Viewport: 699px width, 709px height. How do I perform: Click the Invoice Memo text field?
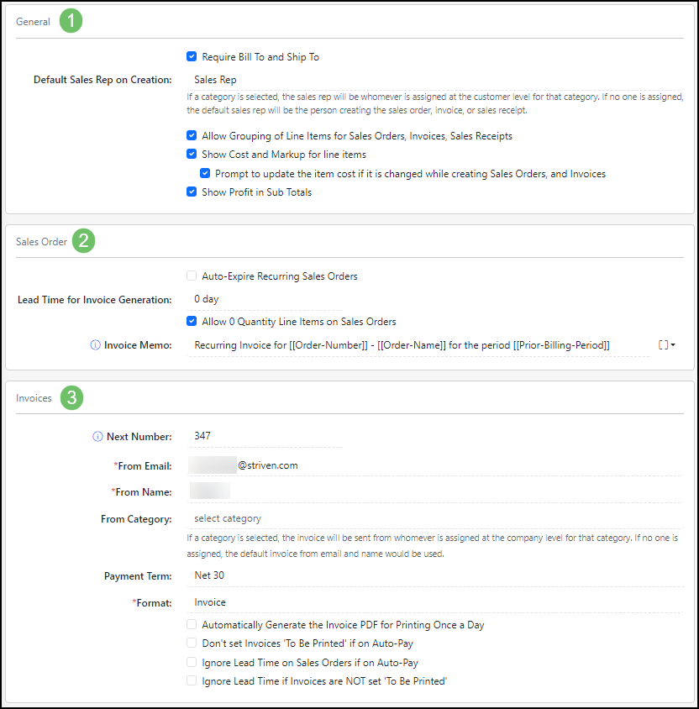click(418, 345)
